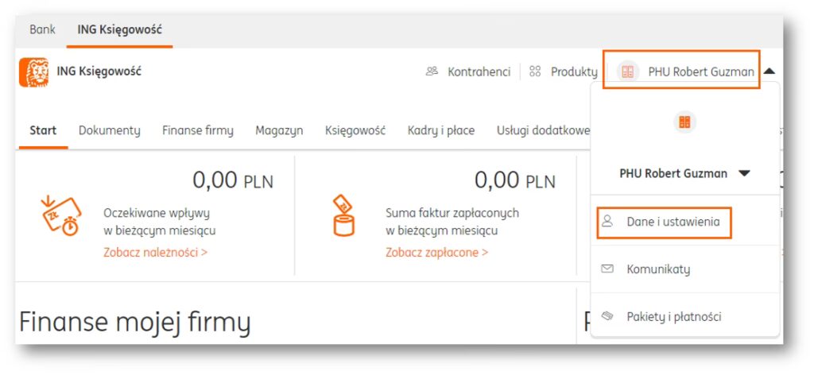The image size is (814, 375).
Task: Collapse the account menu using top arrow
Action: click(769, 72)
